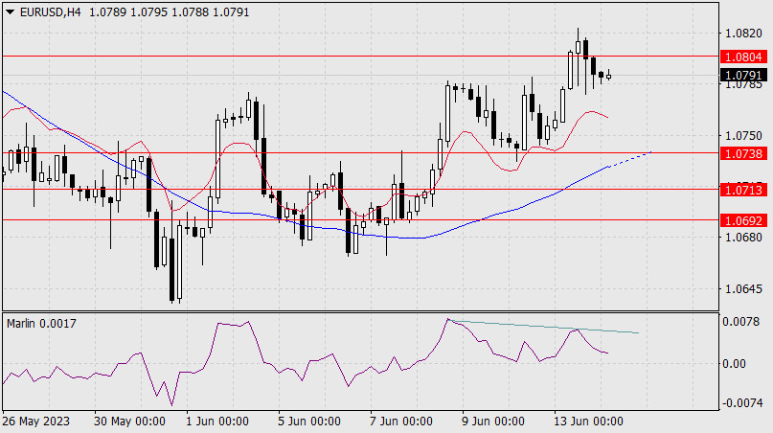Click the 5 Jun 00:00 time label

310,422
